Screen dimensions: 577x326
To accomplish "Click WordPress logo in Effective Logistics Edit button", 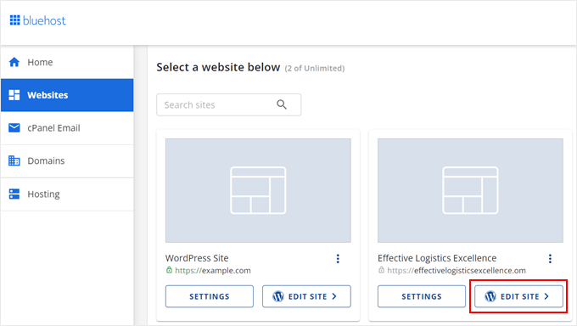I will pos(490,296).
